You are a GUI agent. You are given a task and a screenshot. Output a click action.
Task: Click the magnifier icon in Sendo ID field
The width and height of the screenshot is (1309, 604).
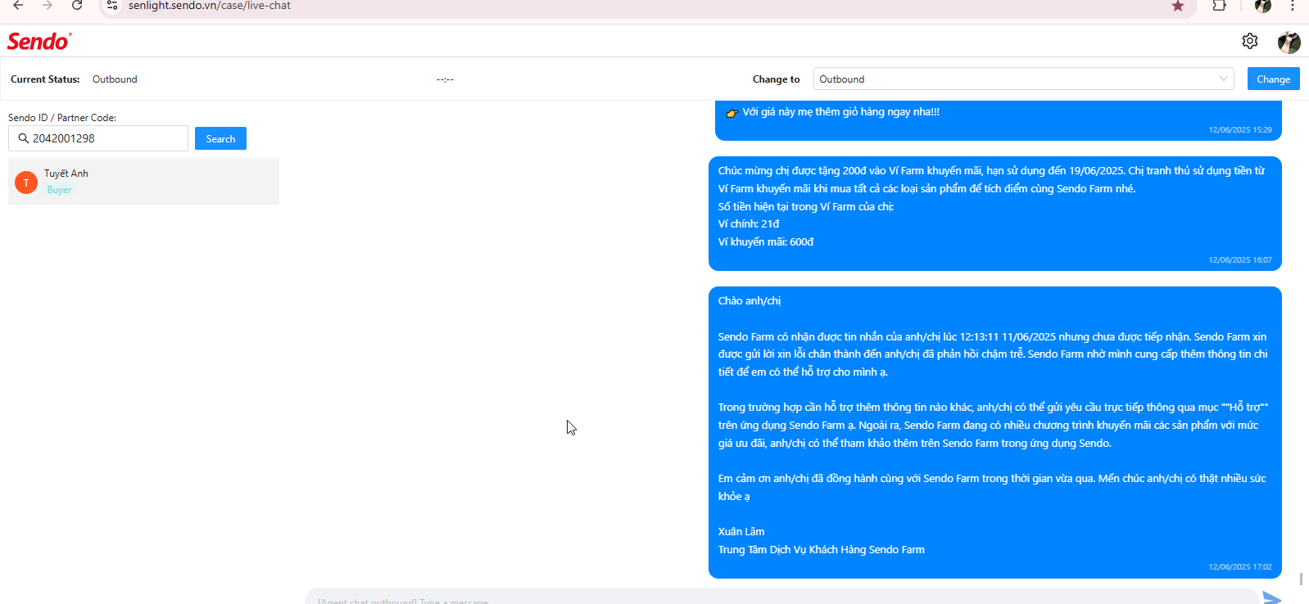(24, 138)
